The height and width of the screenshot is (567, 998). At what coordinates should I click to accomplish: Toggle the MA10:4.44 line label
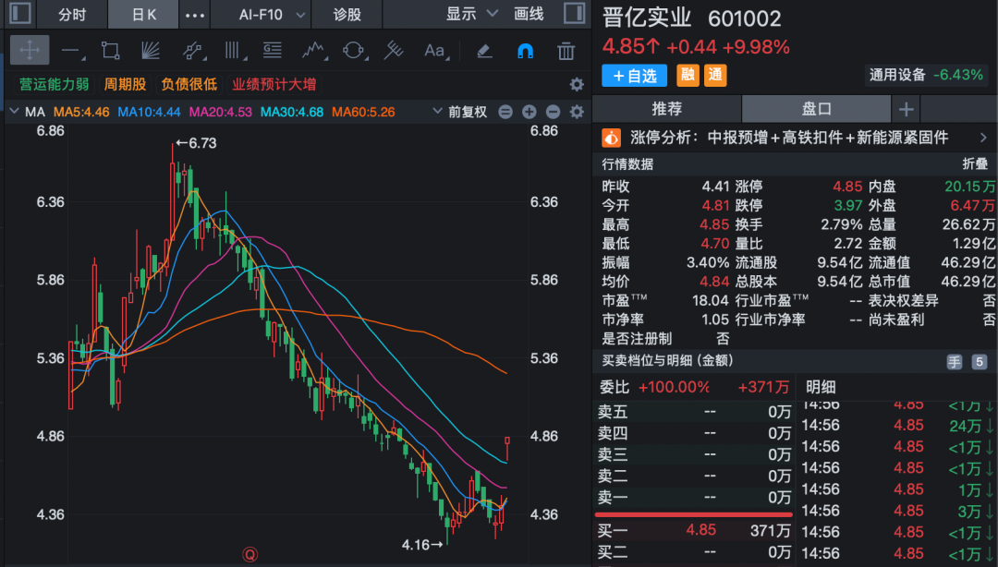[149, 112]
